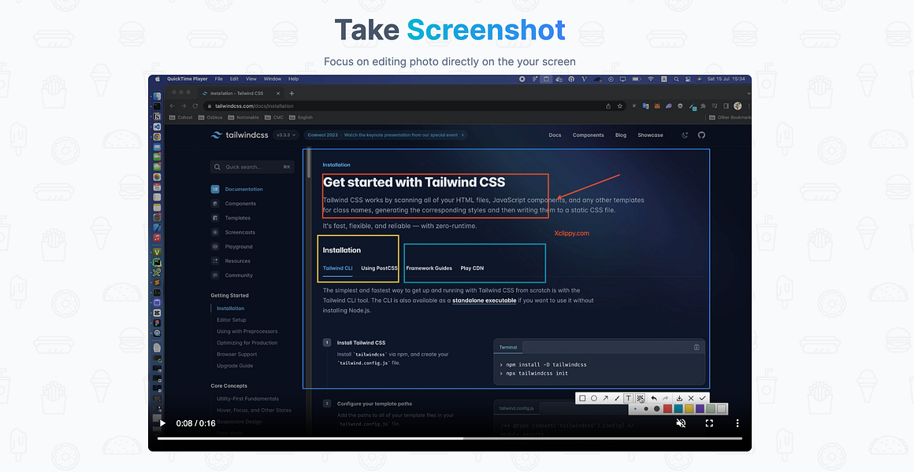Select the rectangle annotation tool
This screenshot has width=914, height=472.
pyautogui.click(x=582, y=398)
